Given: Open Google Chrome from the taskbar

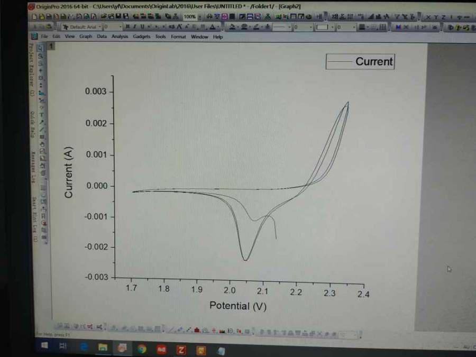Looking at the screenshot, I should (x=141, y=349).
